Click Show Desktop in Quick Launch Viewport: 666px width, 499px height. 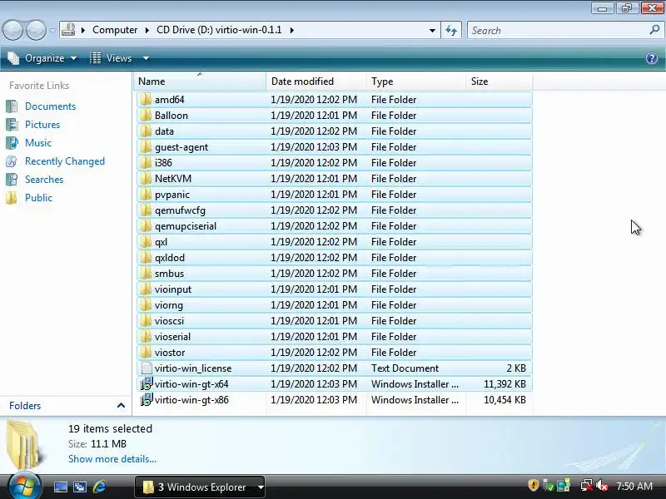pyautogui.click(x=60, y=487)
